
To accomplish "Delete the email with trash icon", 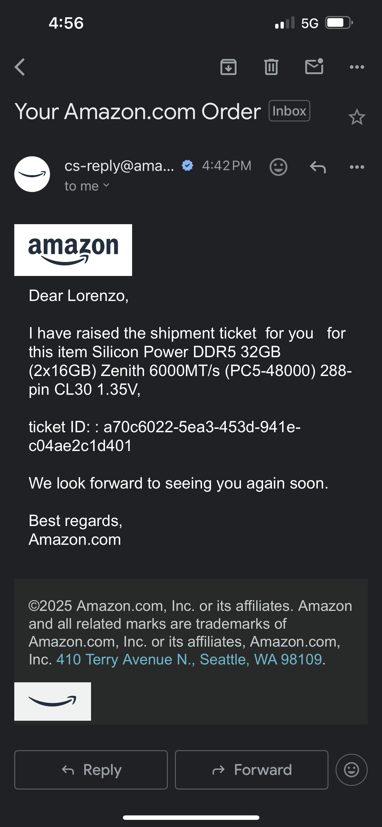I will click(271, 67).
